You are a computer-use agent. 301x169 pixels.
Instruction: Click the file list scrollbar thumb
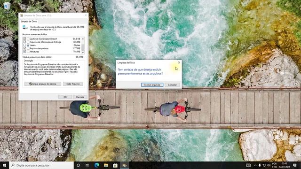83,47
